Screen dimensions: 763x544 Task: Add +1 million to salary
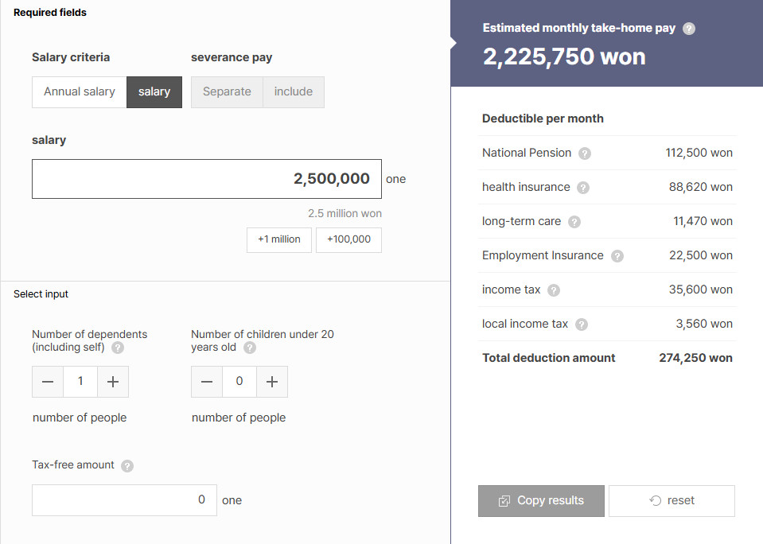click(279, 239)
